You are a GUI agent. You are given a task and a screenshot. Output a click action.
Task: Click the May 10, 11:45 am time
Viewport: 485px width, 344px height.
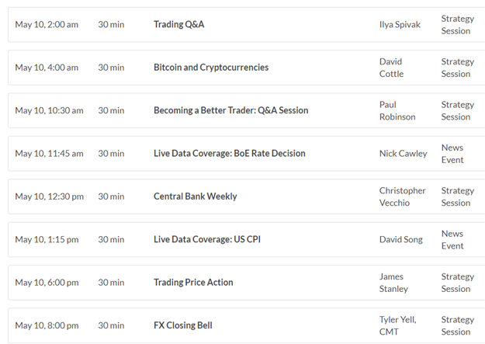[x=49, y=154]
